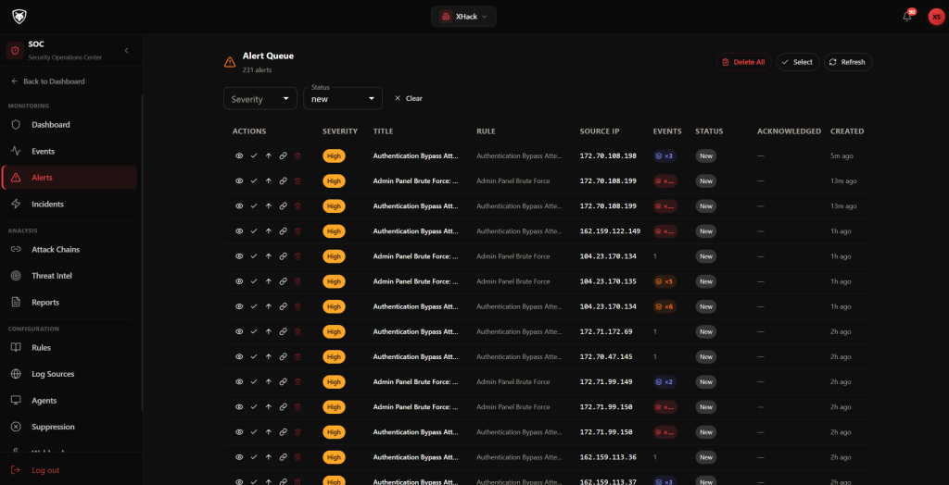
Task: Click the sidebar vertical scrollbar
Action: point(142,250)
